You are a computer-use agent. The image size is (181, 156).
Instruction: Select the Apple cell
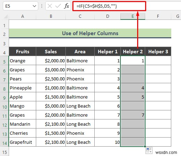(23, 97)
